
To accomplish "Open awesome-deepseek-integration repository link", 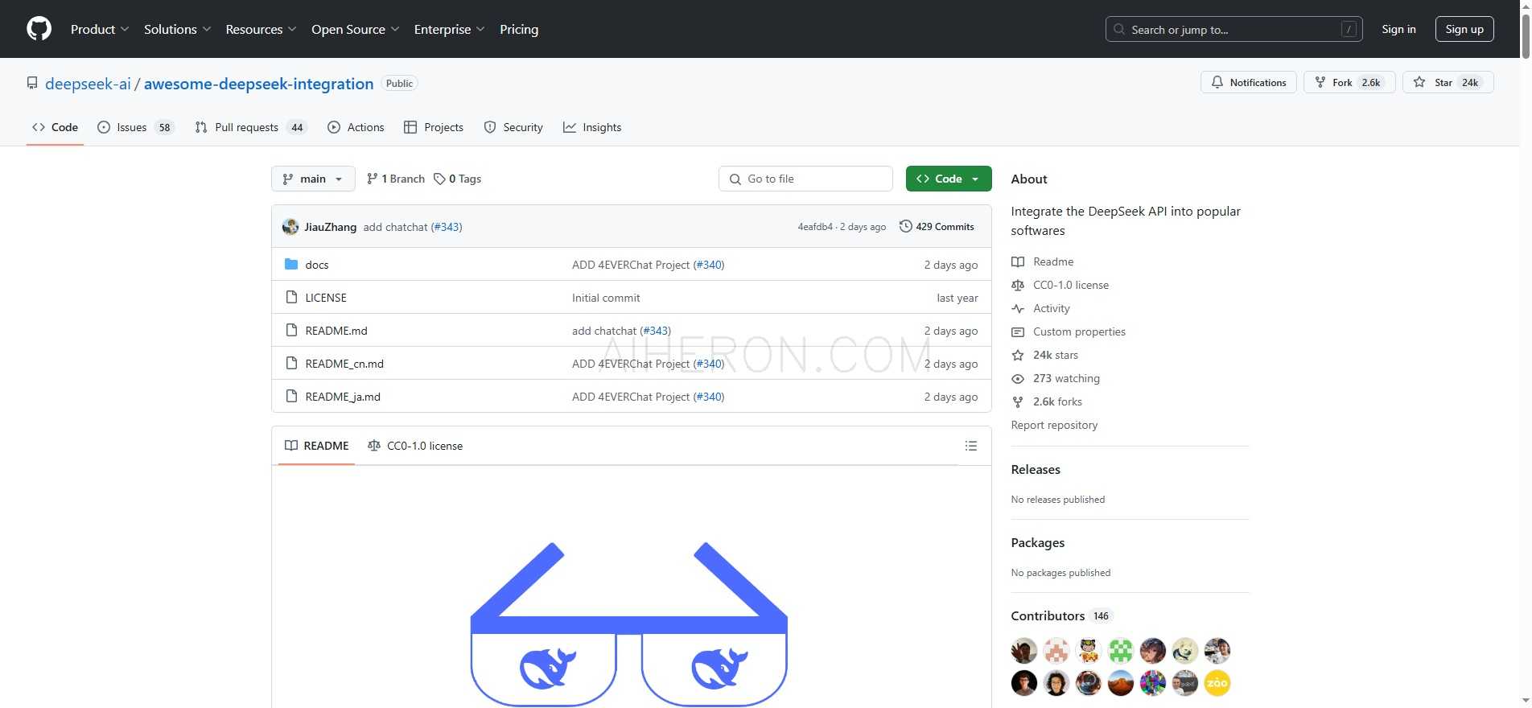I will (x=258, y=84).
